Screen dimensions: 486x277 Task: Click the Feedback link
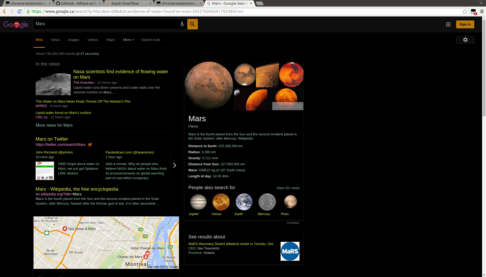[x=293, y=223]
